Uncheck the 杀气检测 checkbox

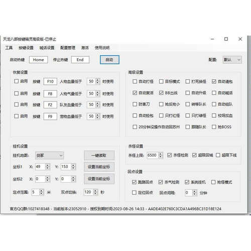point(161,182)
